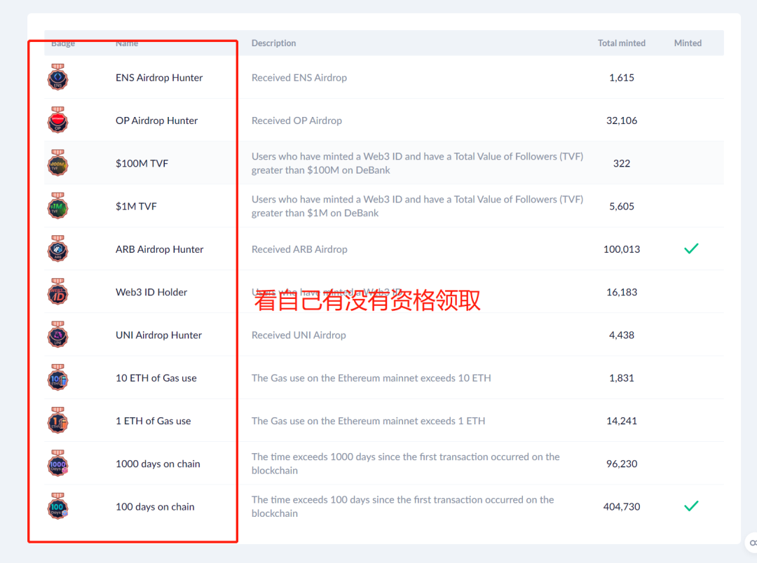Click the Received UNI Airdrop description
Screen dimensions: 757x563
(299, 335)
